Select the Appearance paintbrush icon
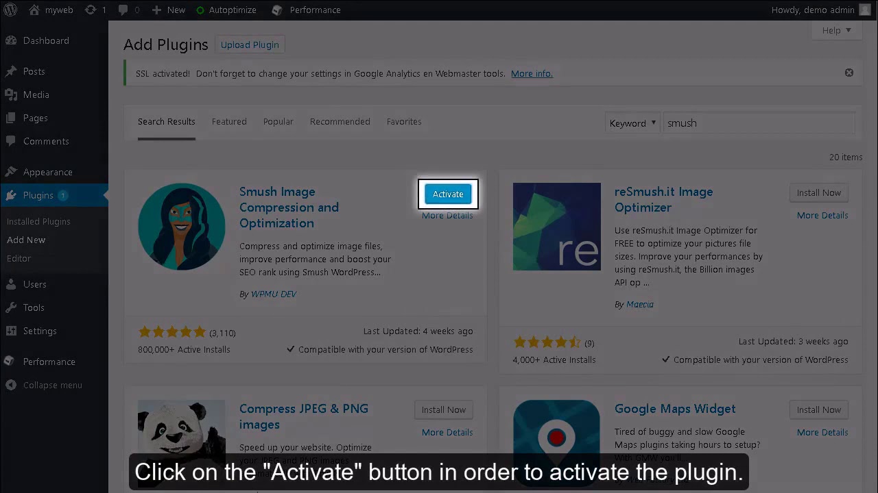 pyautogui.click(x=11, y=172)
